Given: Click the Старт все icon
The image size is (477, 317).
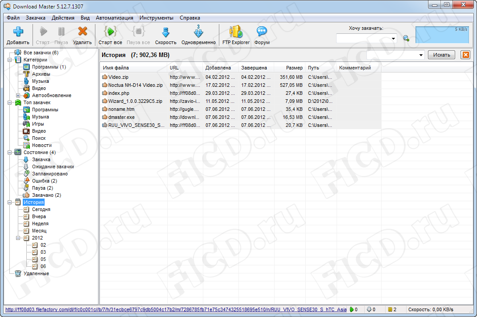Looking at the screenshot, I should pyautogui.click(x=110, y=31).
